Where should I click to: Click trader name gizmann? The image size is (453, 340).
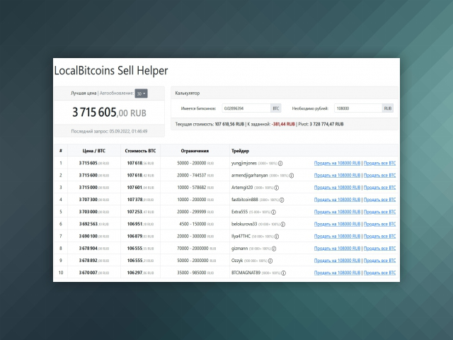click(239, 249)
